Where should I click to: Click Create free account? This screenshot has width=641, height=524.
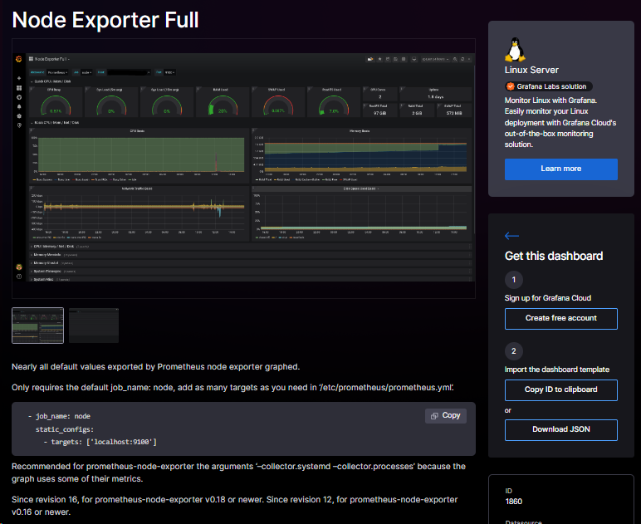(x=561, y=318)
